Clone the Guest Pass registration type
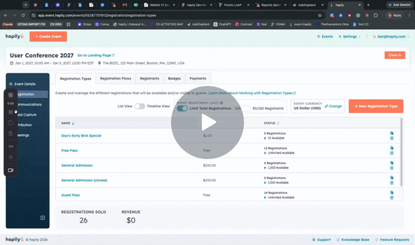This screenshot has width=415, height=245. coord(392,193)
